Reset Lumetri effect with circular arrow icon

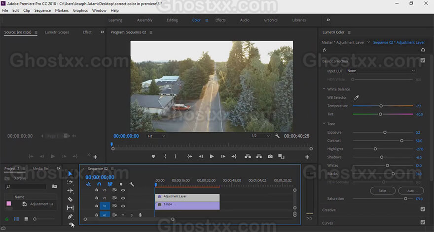point(423,50)
